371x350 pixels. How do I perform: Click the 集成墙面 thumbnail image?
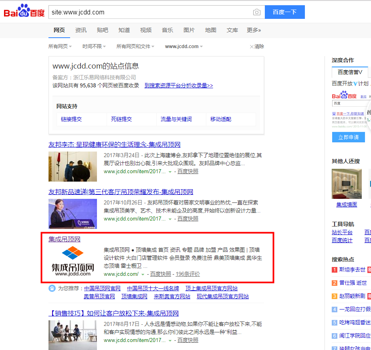point(347,184)
